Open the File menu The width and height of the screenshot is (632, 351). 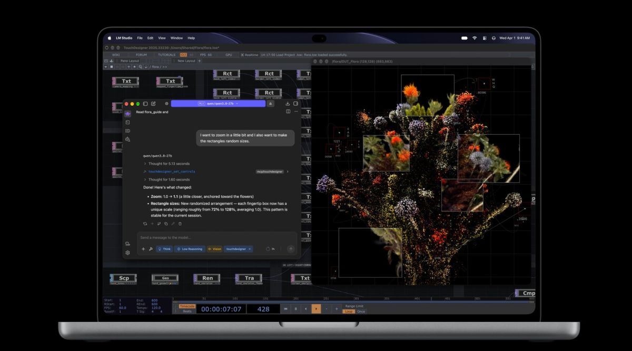tap(140, 38)
